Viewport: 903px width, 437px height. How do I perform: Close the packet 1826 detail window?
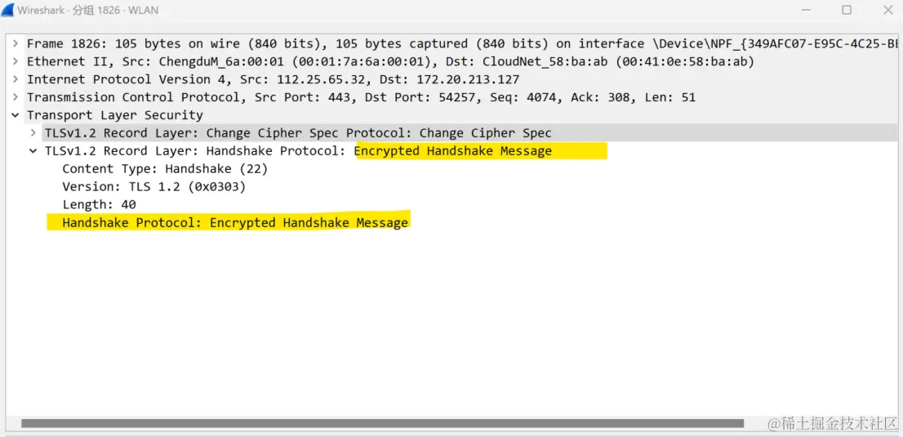tap(887, 10)
